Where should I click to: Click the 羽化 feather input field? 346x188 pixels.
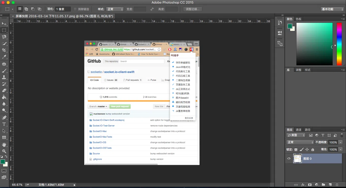point(63,9)
